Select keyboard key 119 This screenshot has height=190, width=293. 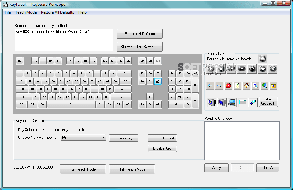pyautogui.click(x=93, y=61)
